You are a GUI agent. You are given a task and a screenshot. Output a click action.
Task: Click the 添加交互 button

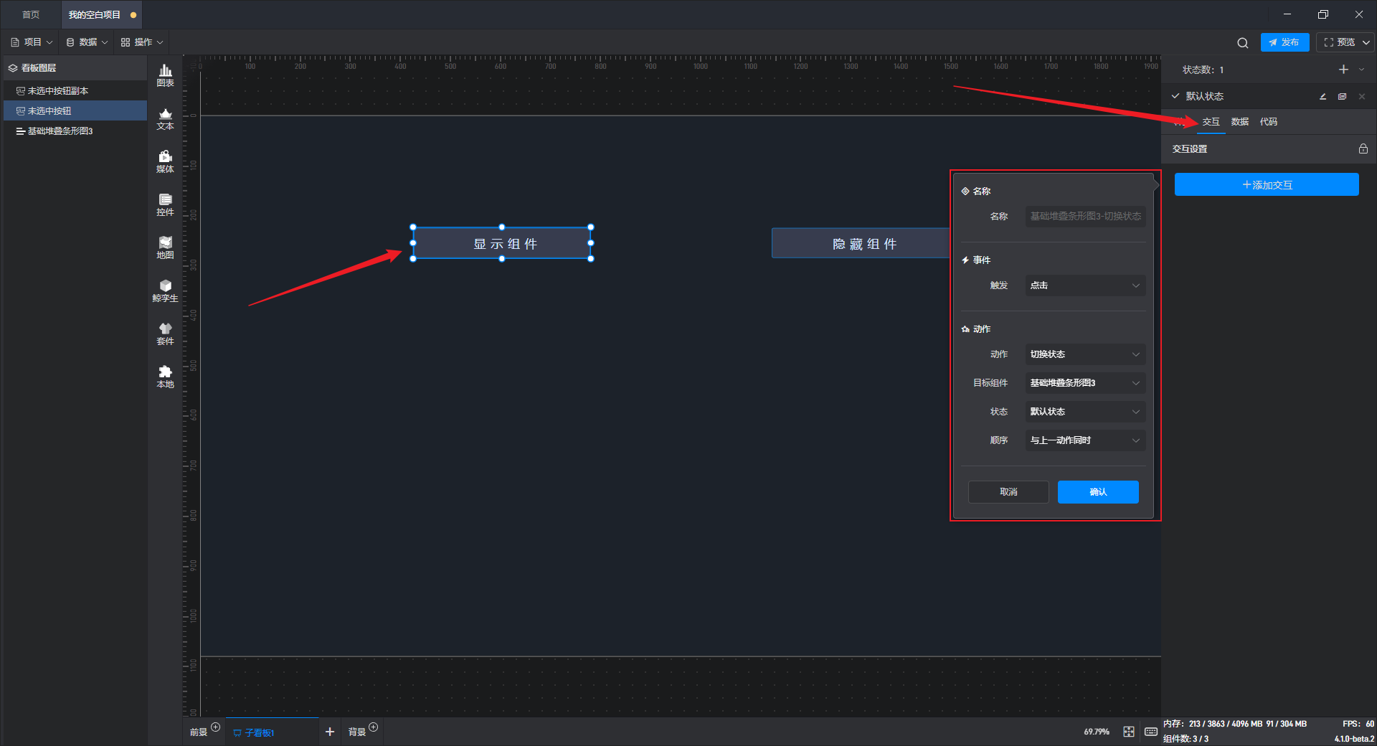1267,185
